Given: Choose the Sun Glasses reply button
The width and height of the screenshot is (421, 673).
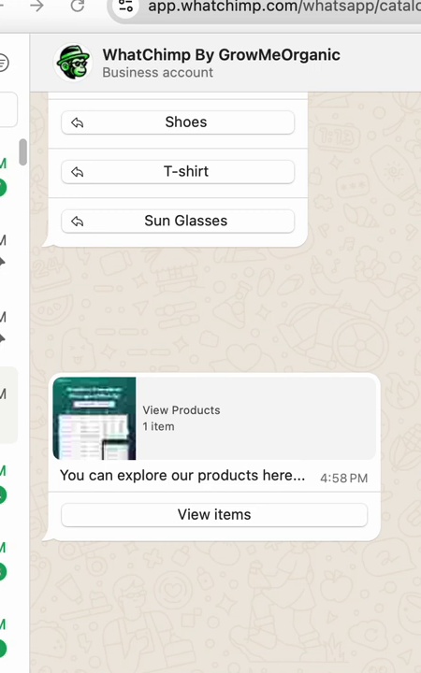Looking at the screenshot, I should 178,221.
